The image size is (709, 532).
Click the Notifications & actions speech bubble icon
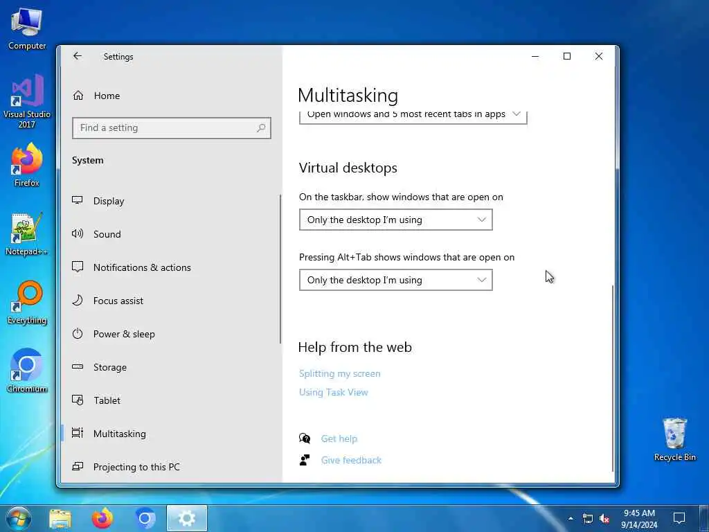point(78,267)
